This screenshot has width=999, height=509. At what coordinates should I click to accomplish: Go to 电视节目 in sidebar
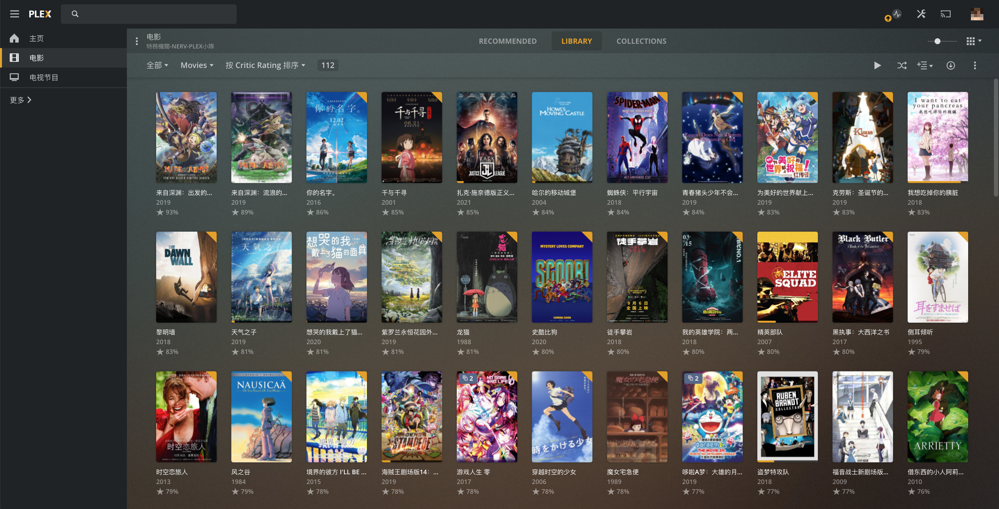pyautogui.click(x=44, y=77)
